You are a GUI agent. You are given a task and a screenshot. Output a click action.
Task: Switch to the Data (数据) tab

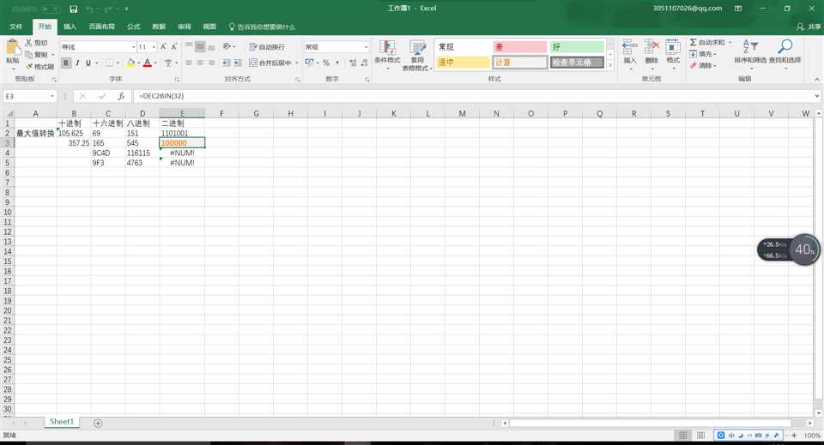(x=159, y=27)
